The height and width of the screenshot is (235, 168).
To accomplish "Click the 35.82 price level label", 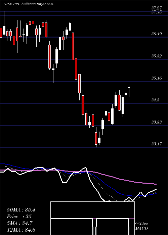I will [156, 56].
